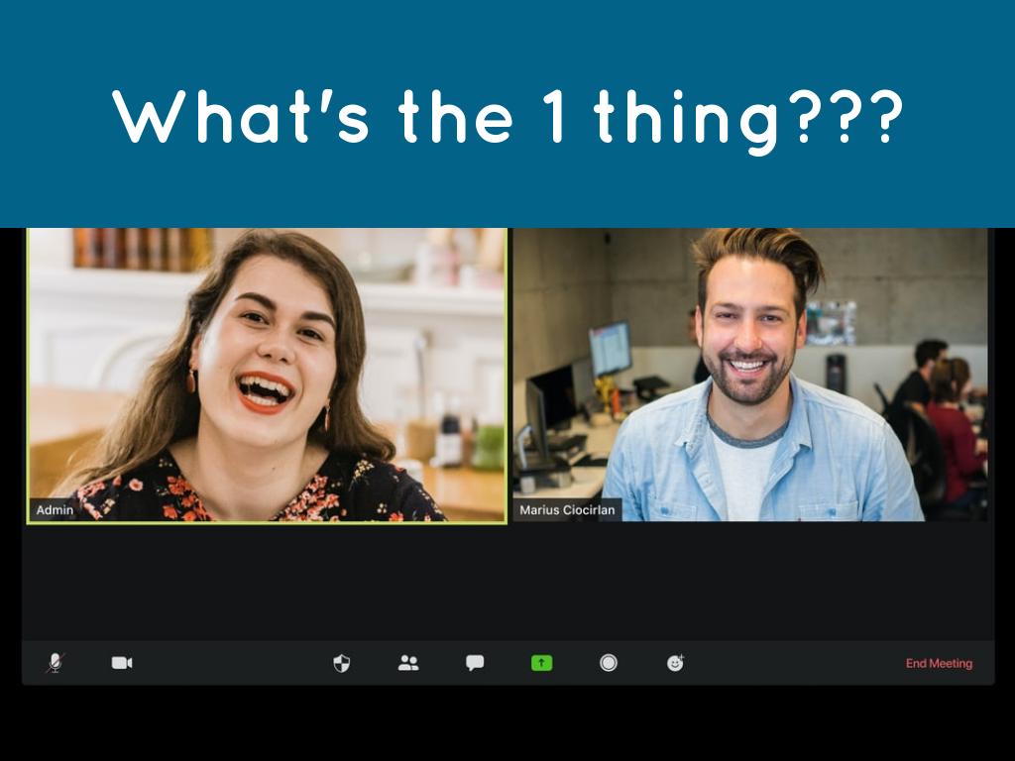Screen dimensions: 1015x761
Task: Click the Marius Ciocirlan name label
Action: click(567, 510)
